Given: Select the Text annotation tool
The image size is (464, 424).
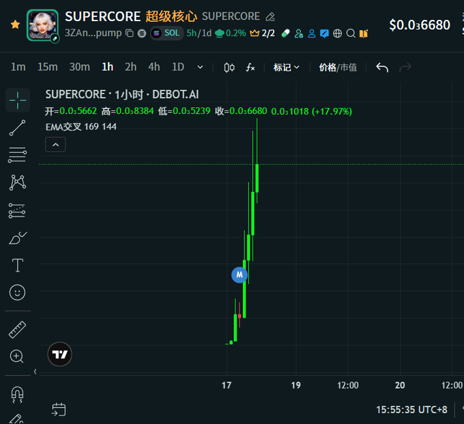Looking at the screenshot, I should (x=18, y=265).
